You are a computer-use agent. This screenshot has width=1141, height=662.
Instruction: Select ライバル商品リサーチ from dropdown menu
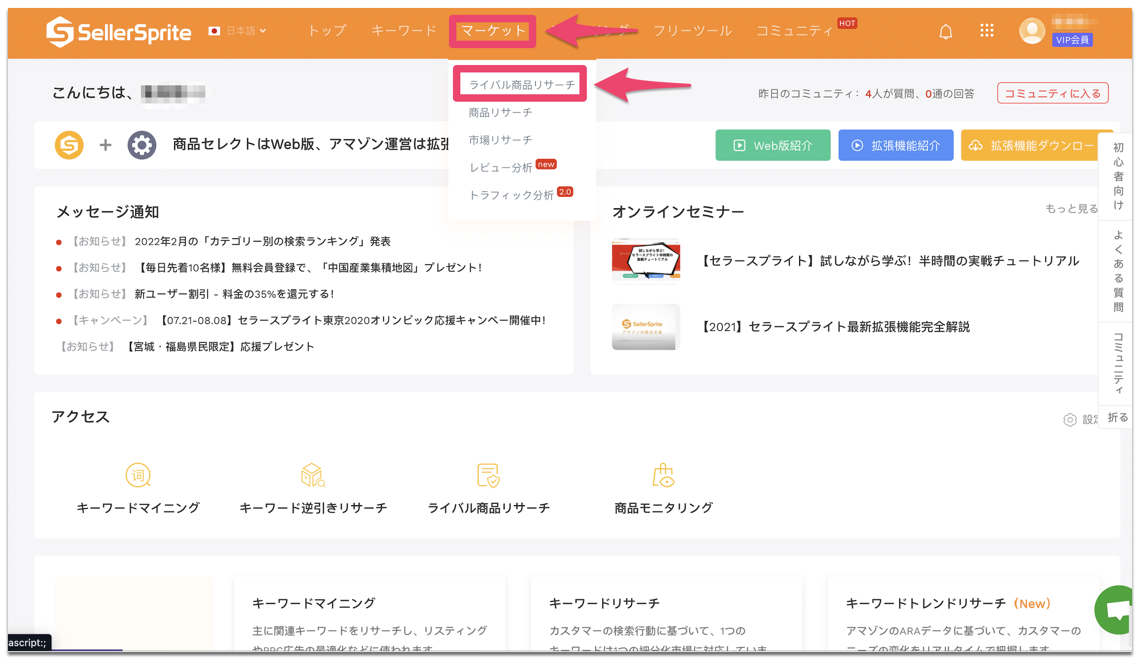point(521,85)
